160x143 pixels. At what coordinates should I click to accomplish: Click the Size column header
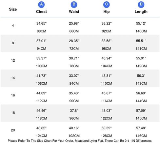[x=13, y=9]
